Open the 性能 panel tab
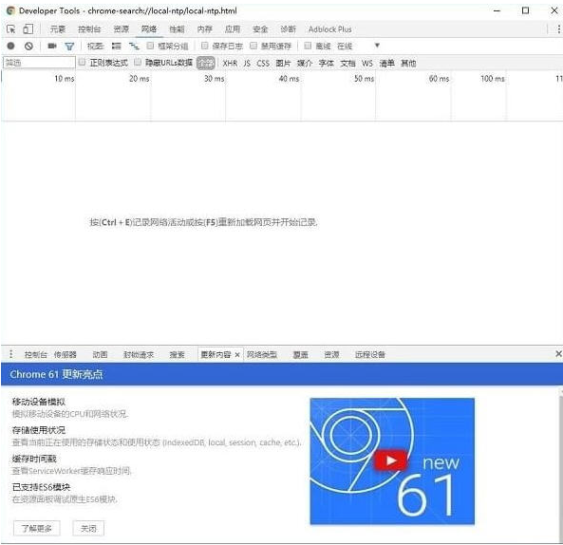 pos(177,29)
